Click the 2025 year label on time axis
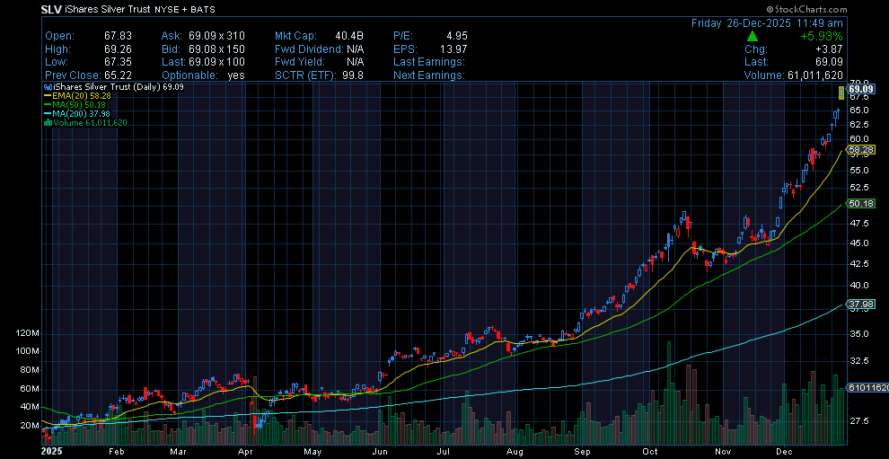The image size is (889, 459). click(51, 452)
